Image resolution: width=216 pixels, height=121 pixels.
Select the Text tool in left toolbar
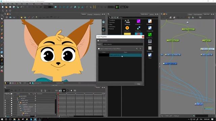(2, 30)
